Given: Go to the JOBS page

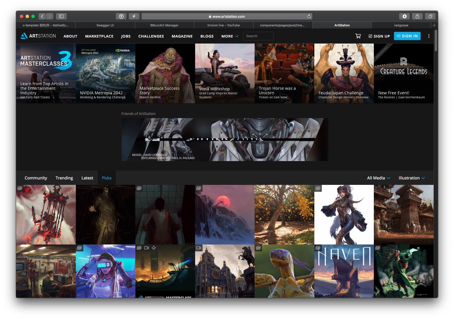Looking at the screenshot, I should [x=126, y=36].
